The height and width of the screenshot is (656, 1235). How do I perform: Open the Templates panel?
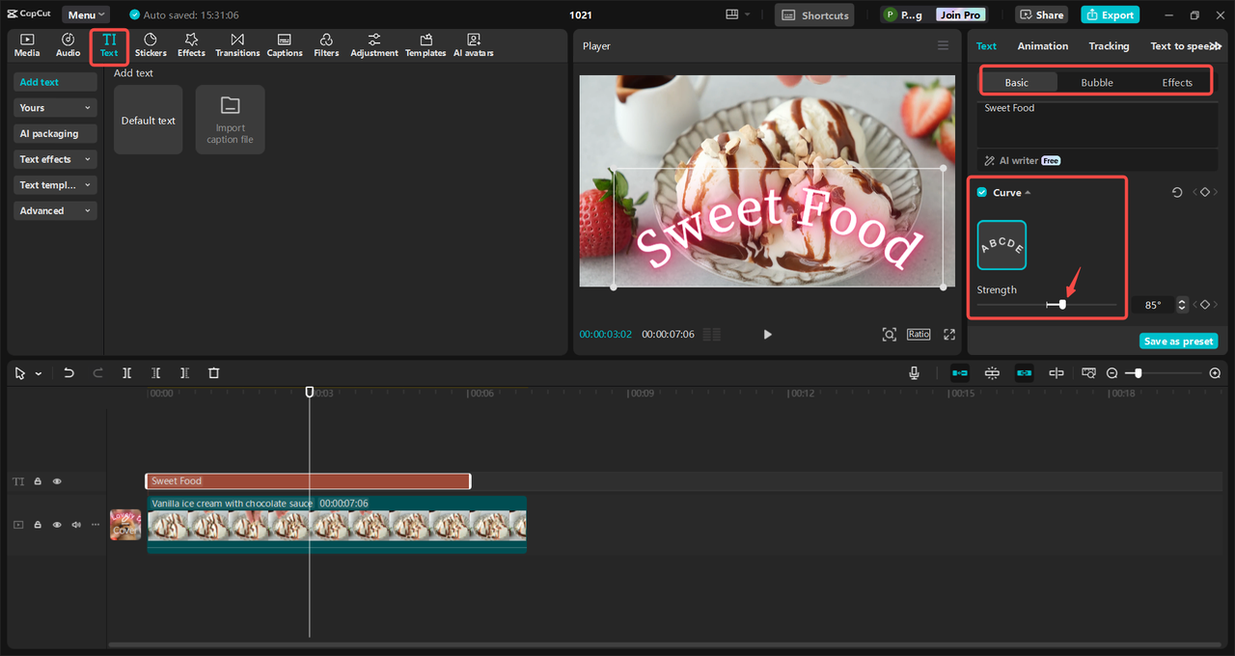click(x=425, y=45)
